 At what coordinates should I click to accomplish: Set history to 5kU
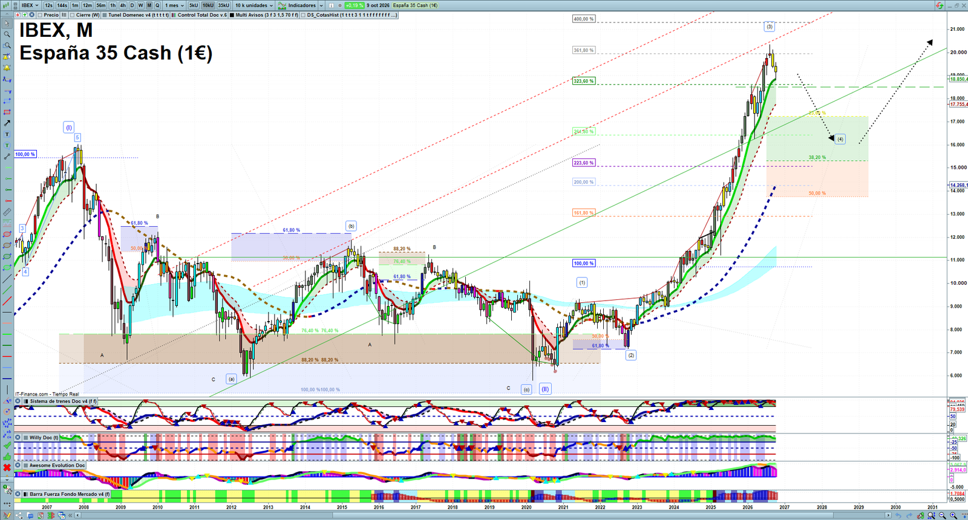(194, 5)
